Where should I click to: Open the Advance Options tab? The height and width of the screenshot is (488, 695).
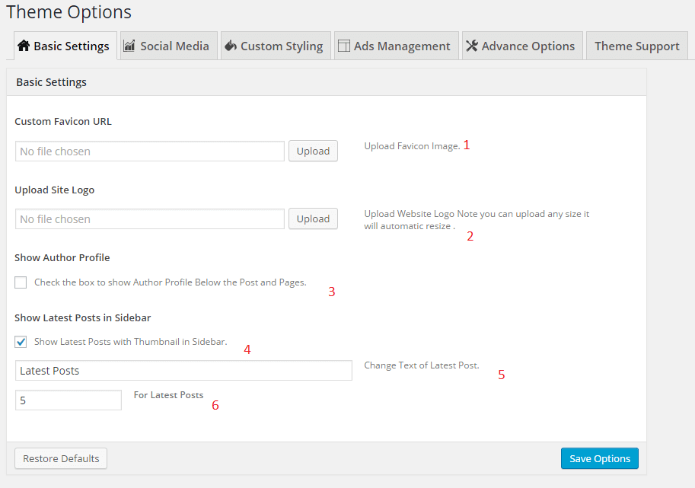[528, 46]
